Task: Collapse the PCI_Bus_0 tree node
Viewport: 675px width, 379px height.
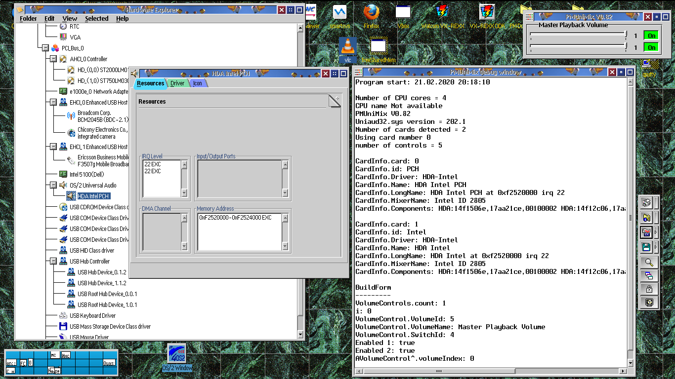Action: (45, 48)
